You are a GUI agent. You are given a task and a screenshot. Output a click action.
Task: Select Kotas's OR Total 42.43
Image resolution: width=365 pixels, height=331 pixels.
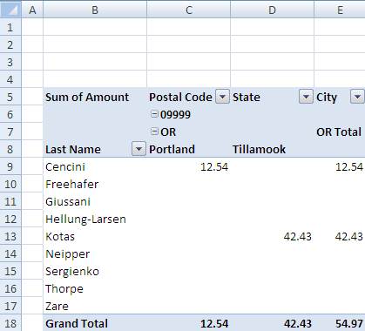pyautogui.click(x=339, y=236)
